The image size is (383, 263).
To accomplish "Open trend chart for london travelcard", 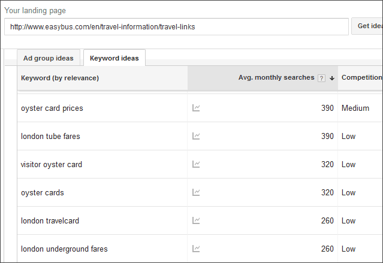I will pyautogui.click(x=196, y=220).
